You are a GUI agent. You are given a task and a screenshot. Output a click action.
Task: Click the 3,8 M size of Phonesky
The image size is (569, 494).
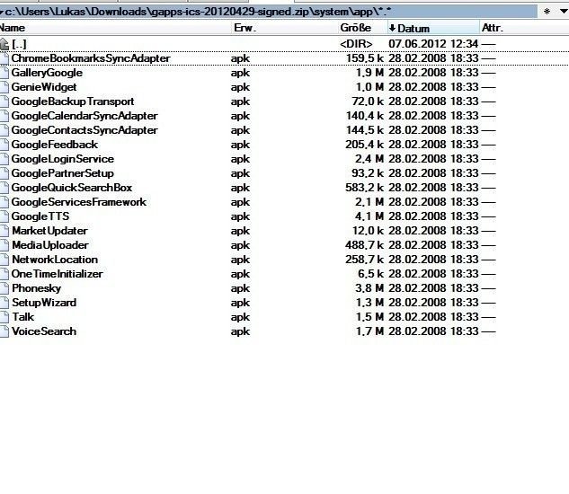pos(369,288)
